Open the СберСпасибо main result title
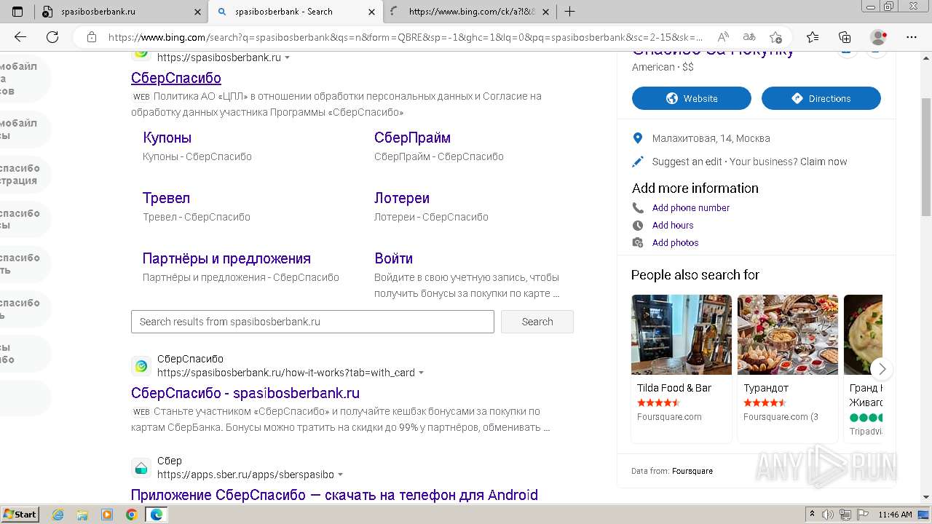Image resolution: width=932 pixels, height=524 pixels. click(176, 78)
